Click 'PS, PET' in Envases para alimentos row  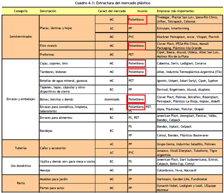point(134,118)
